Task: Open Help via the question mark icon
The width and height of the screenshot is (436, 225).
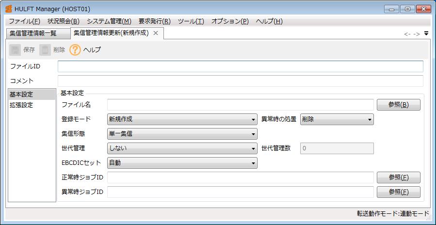Action: click(x=75, y=50)
